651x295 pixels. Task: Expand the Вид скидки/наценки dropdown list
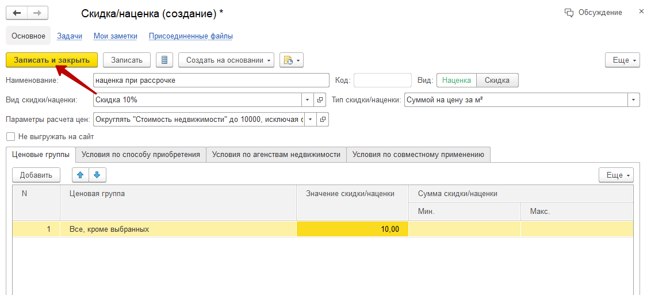point(307,99)
